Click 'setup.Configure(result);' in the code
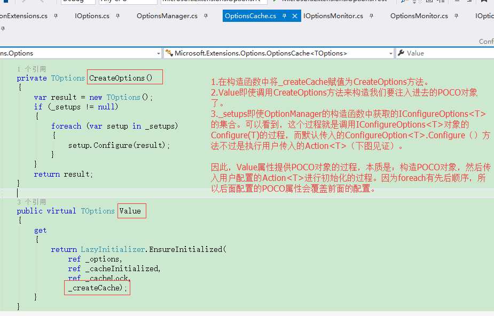Screen dimensions: 494x316 119,145
